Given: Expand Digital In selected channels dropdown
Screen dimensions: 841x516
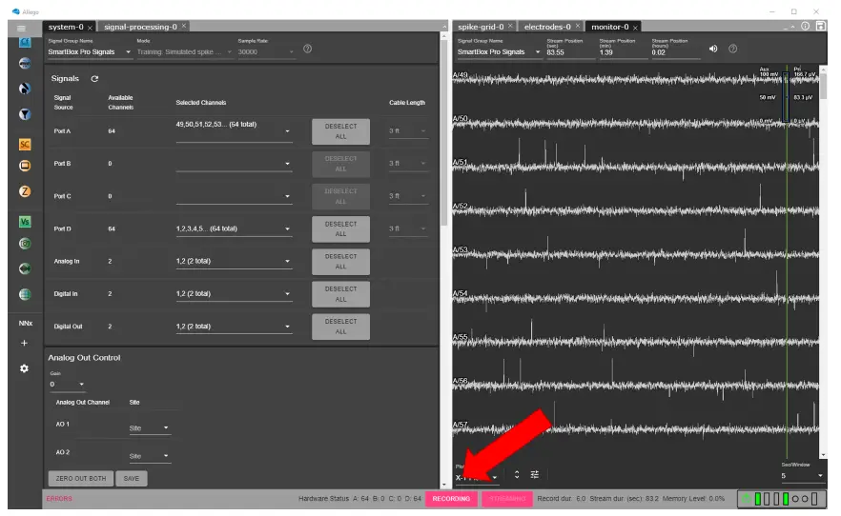Looking at the screenshot, I should click(234, 294).
